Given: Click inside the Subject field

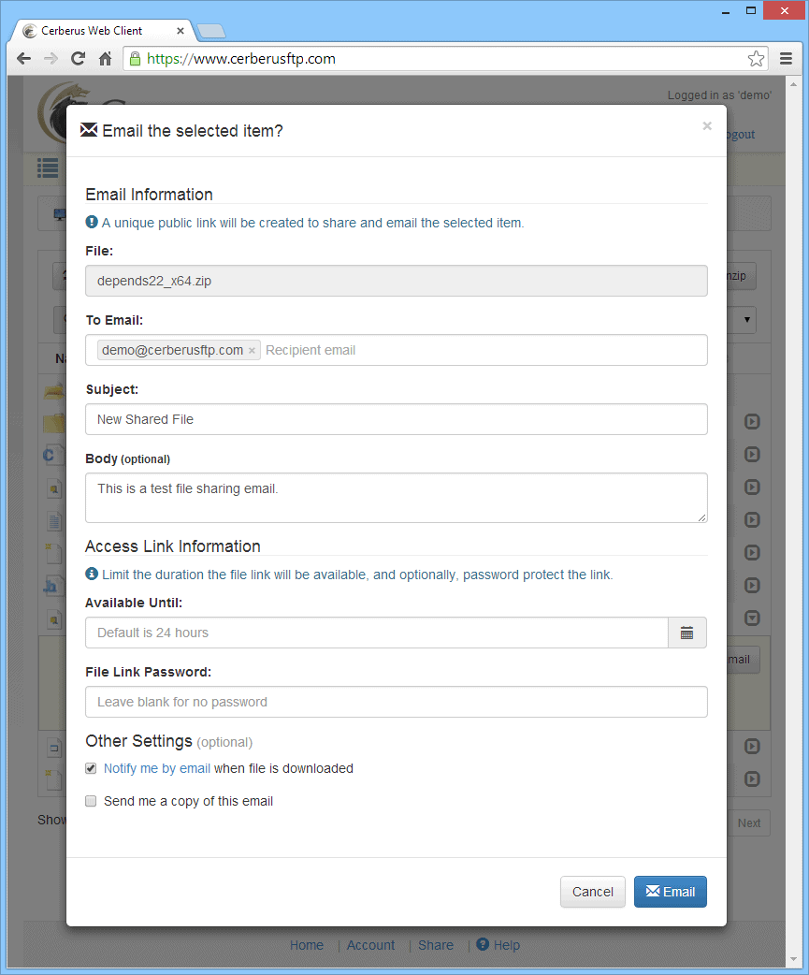Looking at the screenshot, I should click(x=396, y=419).
